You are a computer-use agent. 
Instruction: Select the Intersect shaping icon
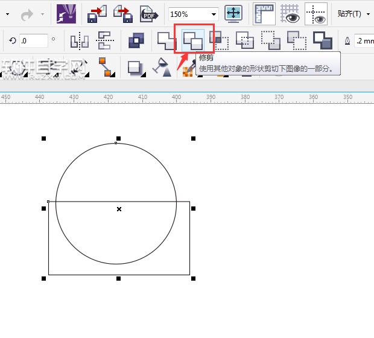point(218,40)
